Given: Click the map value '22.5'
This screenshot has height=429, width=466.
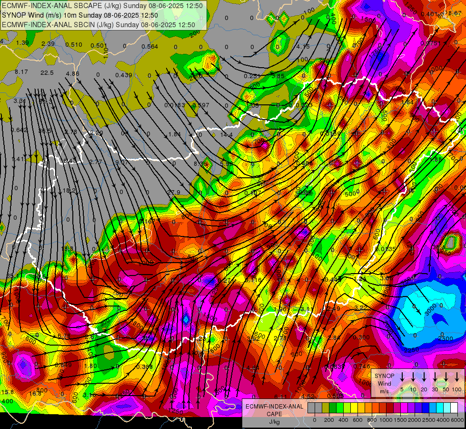Looking at the screenshot, I should click(x=47, y=73).
